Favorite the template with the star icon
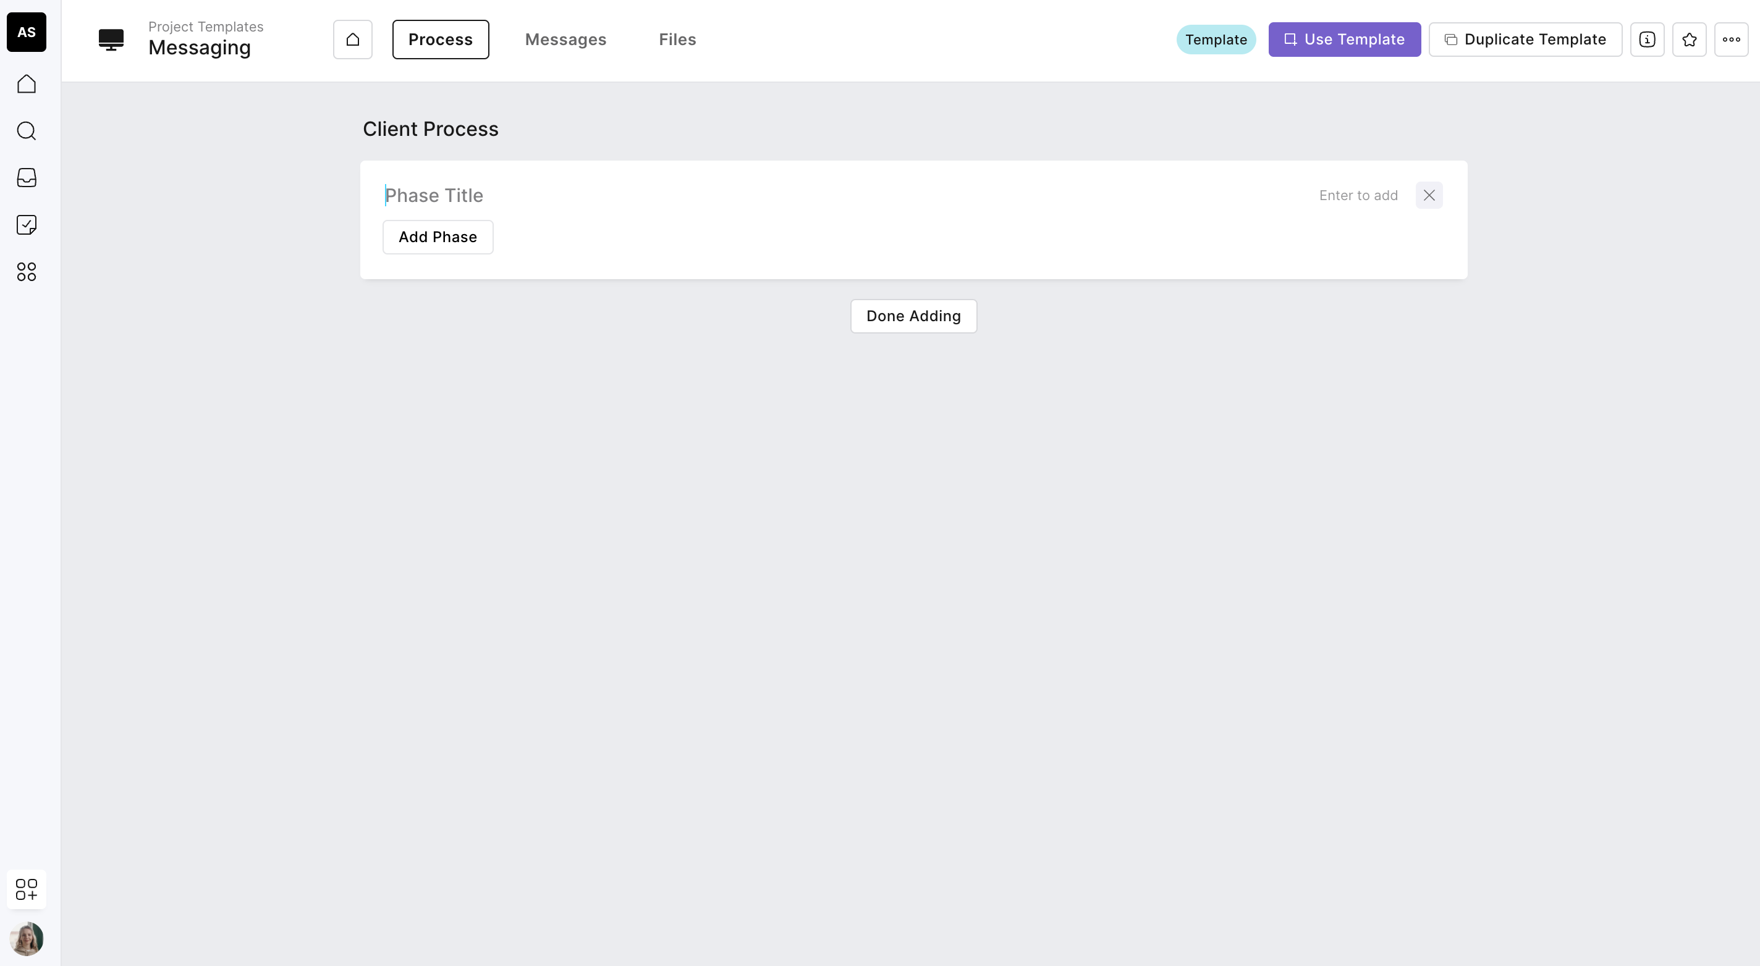The image size is (1760, 966). pyautogui.click(x=1689, y=40)
